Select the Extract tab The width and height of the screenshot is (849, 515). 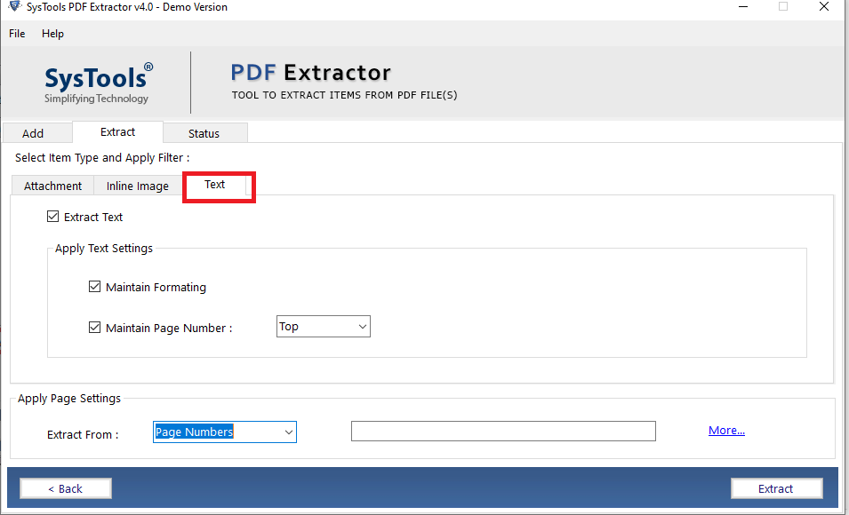tap(117, 132)
